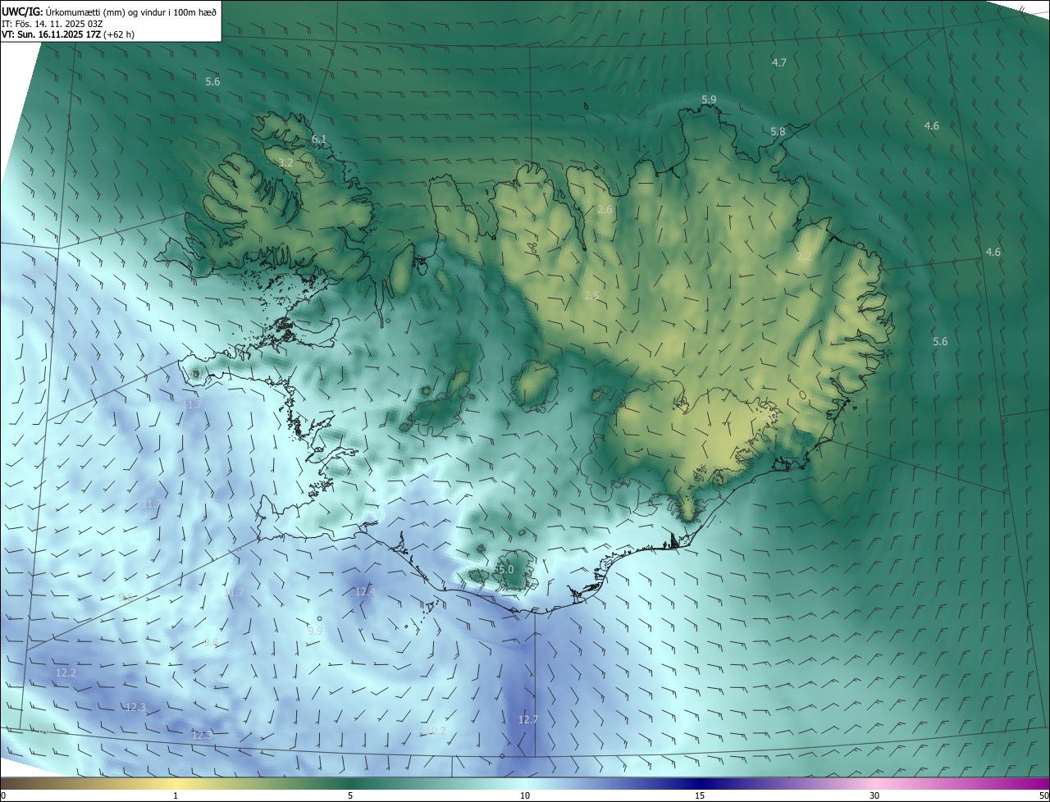Select the 5.0 value on the map
1050x802 pixels.
pyautogui.click(x=505, y=569)
